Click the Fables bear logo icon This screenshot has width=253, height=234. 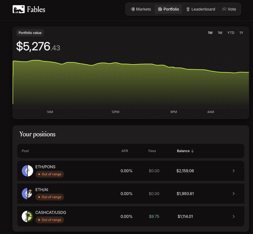[19, 9]
